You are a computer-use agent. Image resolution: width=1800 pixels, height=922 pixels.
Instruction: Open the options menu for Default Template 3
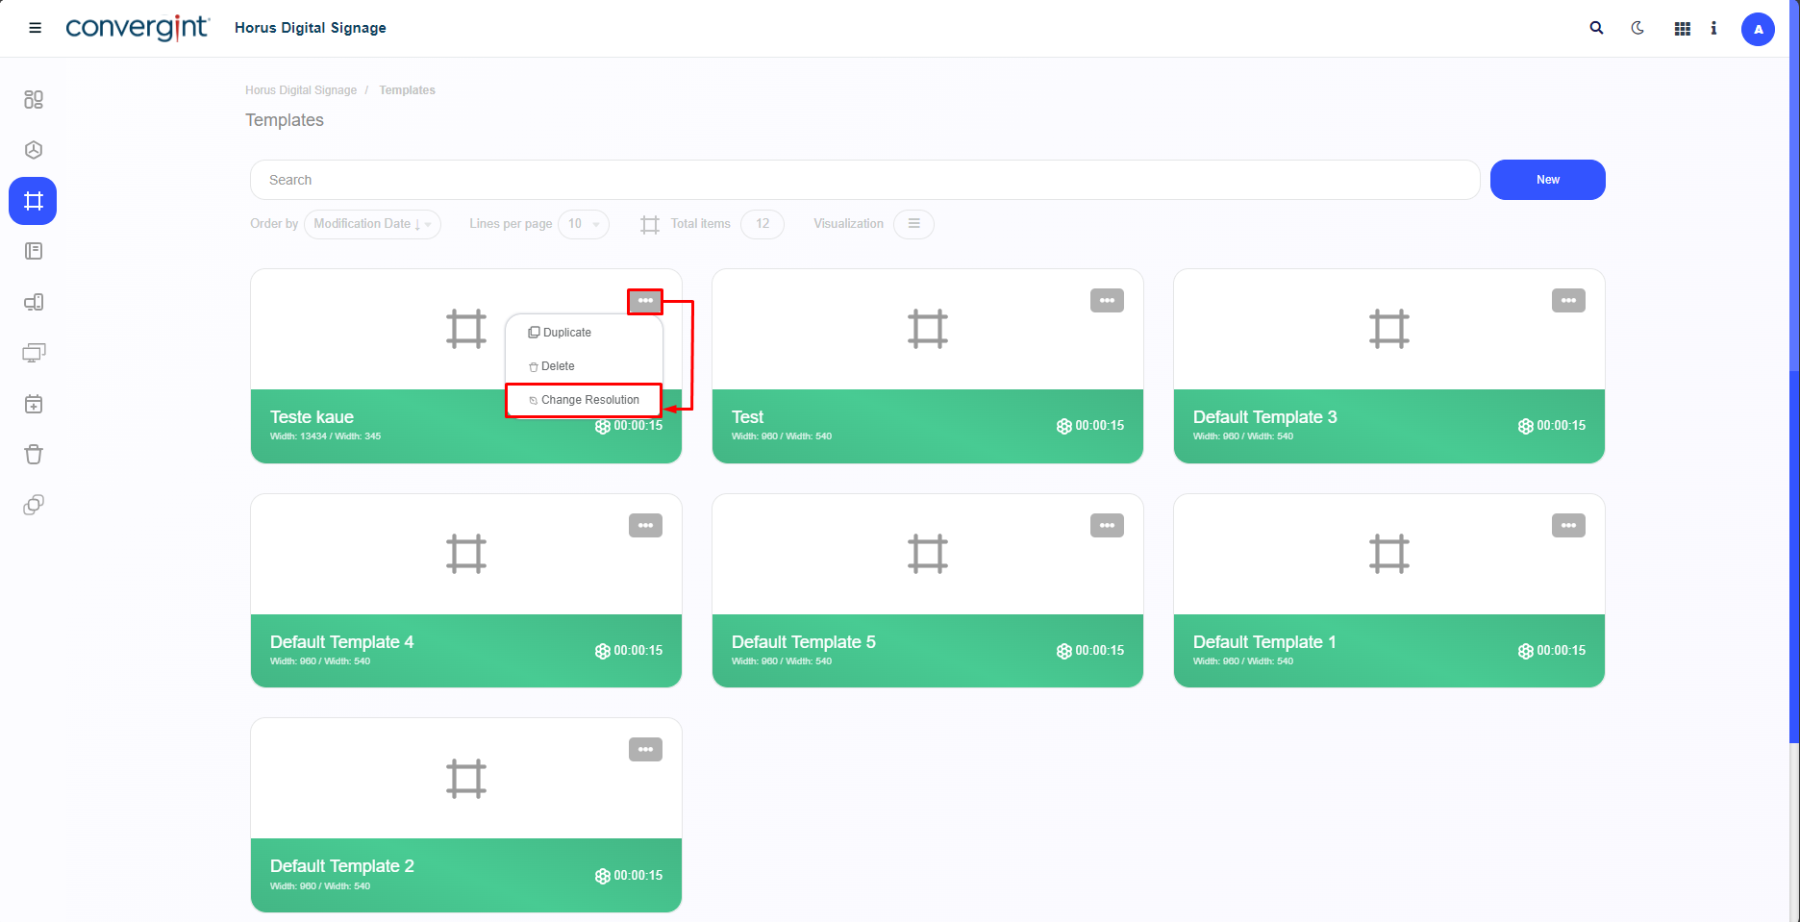click(x=1568, y=301)
